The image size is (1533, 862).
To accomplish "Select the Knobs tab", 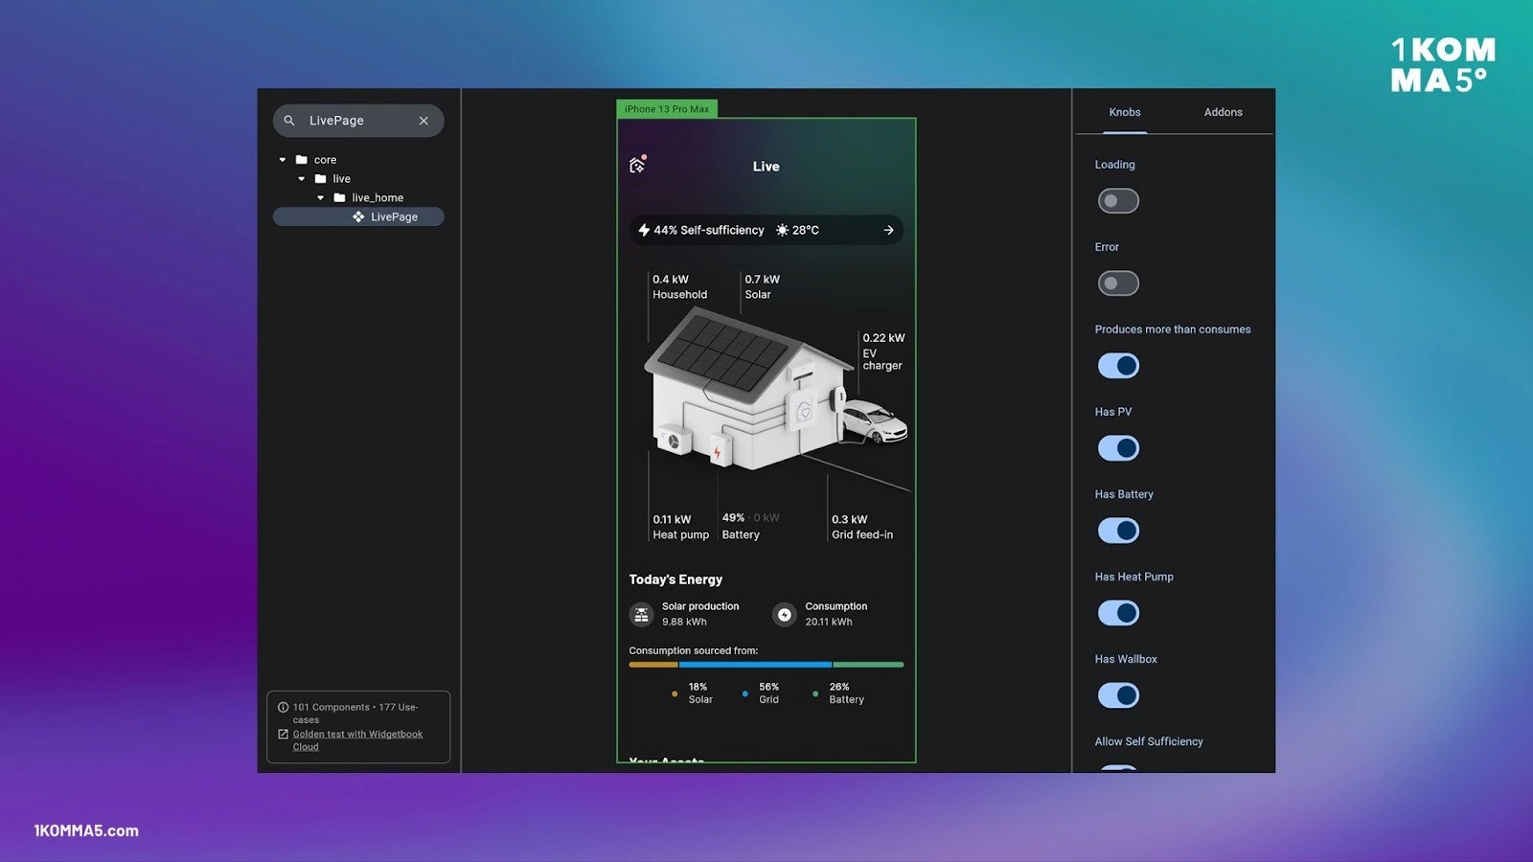I will coord(1124,112).
